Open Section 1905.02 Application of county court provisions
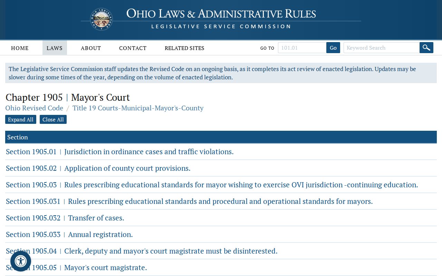This screenshot has width=442, height=276. (98, 168)
